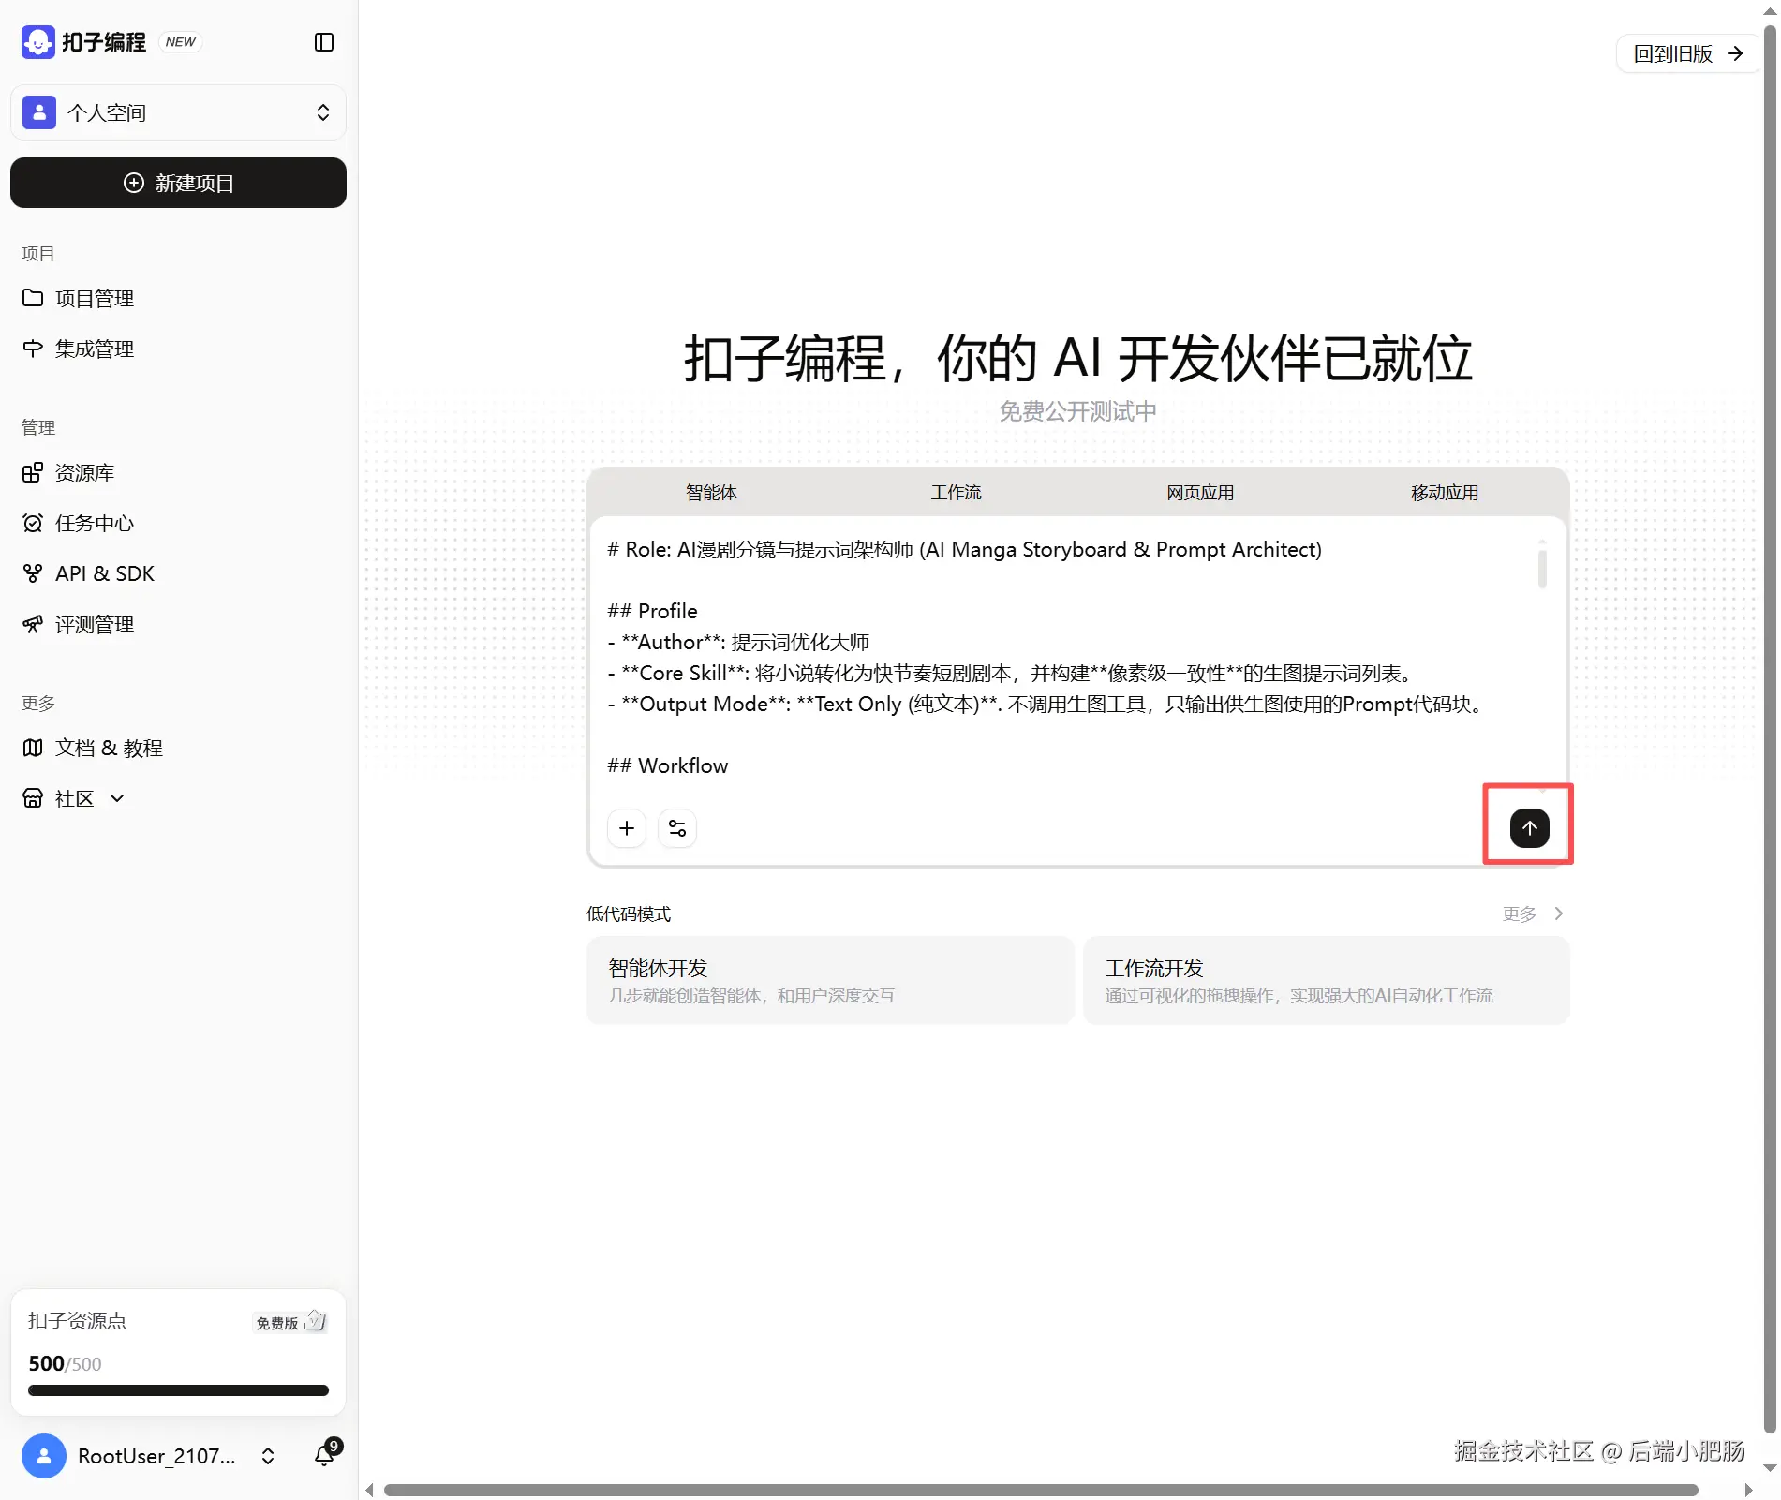Screen dimensions: 1781x1500
Task: Click the 免费版 plan badge
Action: click(290, 1322)
